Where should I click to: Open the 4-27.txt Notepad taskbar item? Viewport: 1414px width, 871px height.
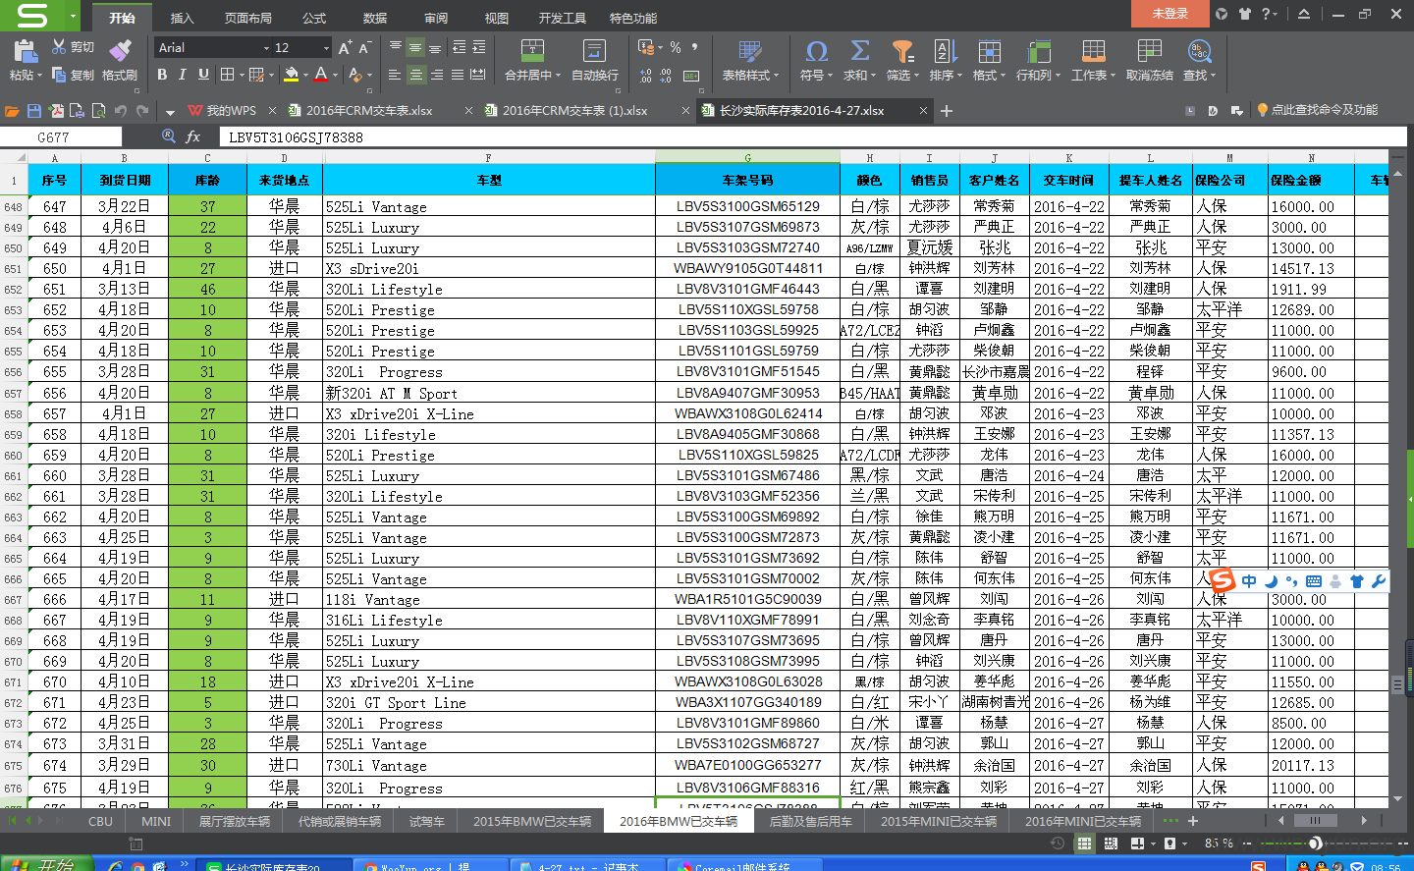pos(588,865)
